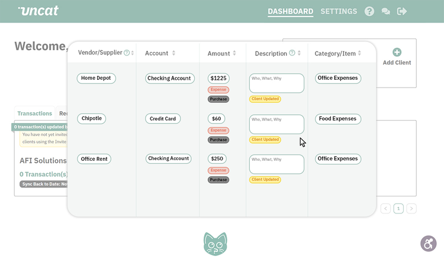Select the Home Depot vendor pill
444x259 pixels.
point(96,78)
